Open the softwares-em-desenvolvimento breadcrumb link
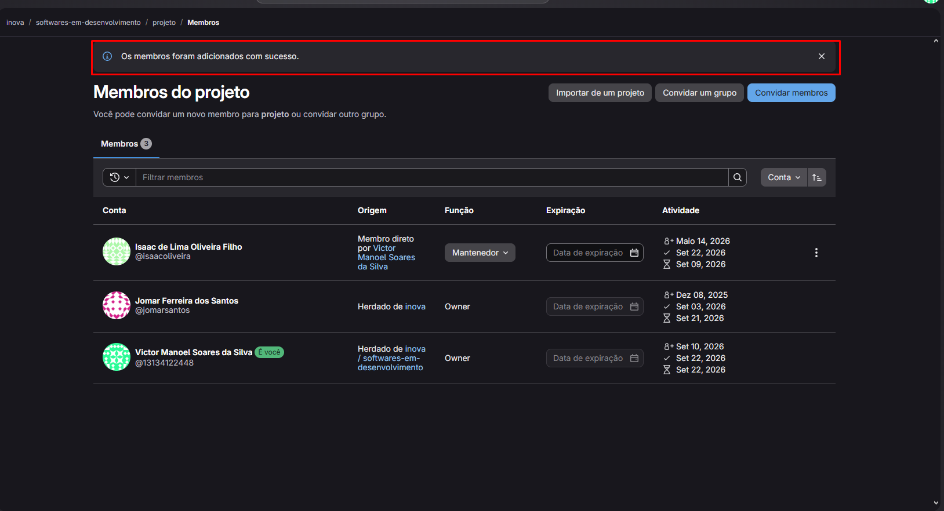The width and height of the screenshot is (944, 511). [x=88, y=23]
